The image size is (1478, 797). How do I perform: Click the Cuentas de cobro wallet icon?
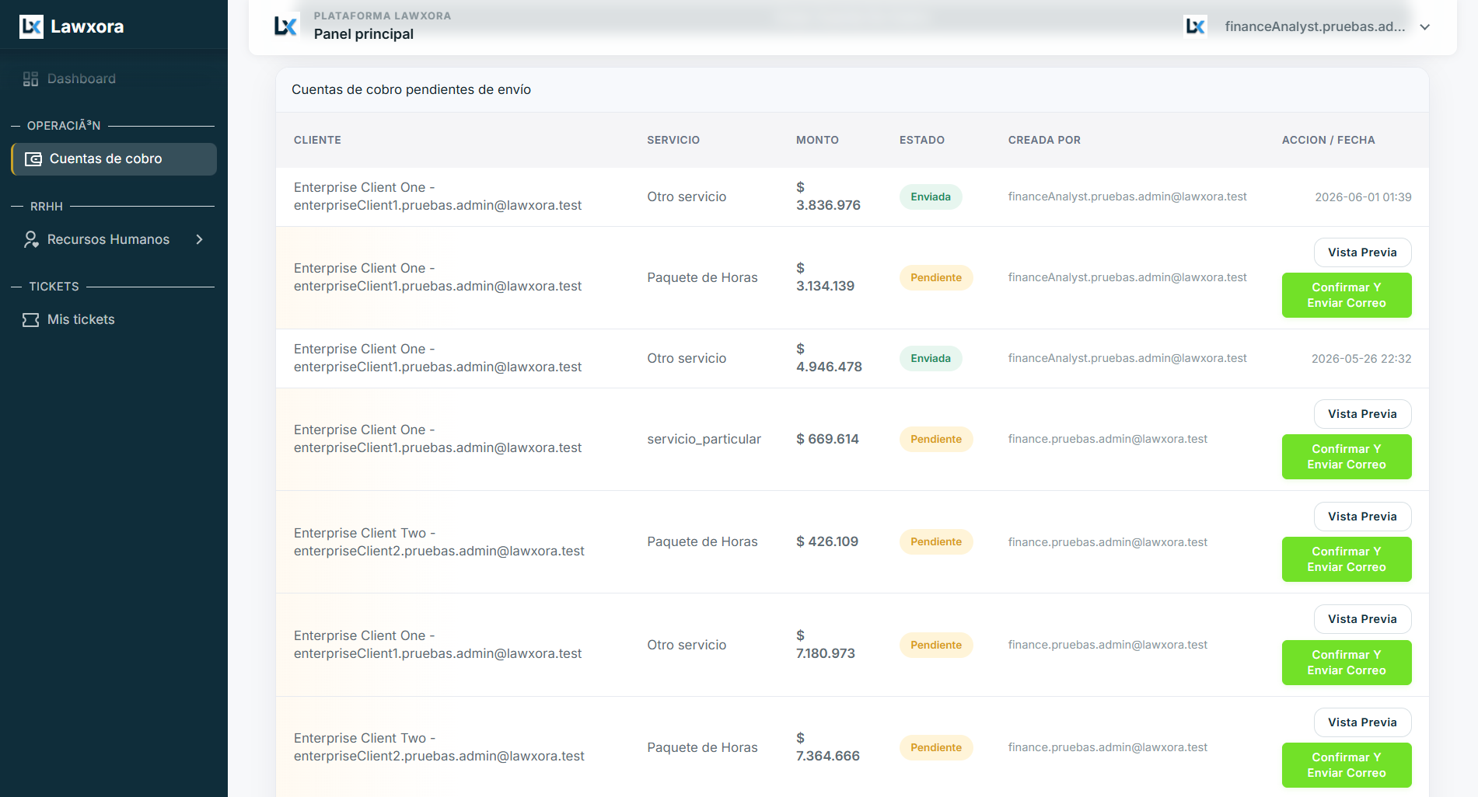point(33,159)
